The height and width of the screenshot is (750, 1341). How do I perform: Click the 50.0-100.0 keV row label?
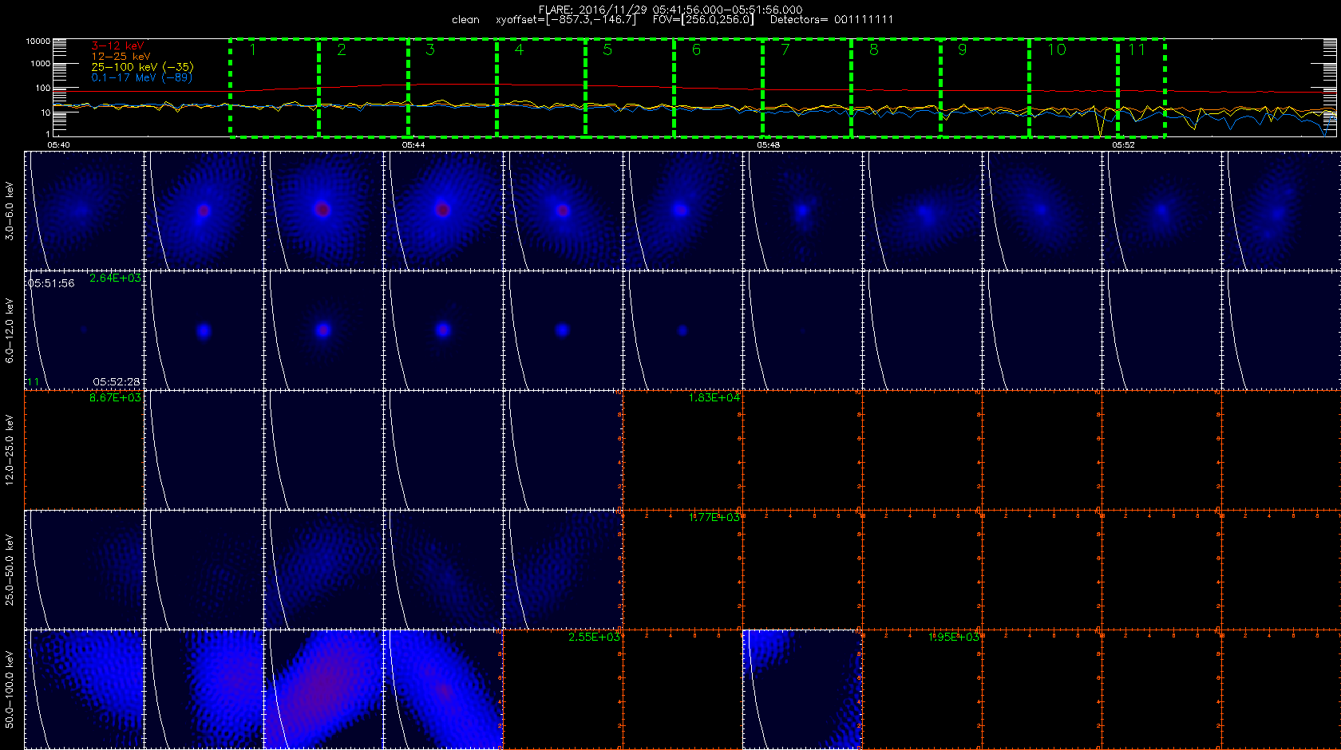(x=10, y=689)
